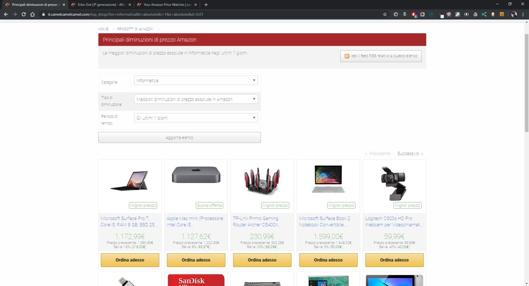This screenshot has height=286, width=529.
Task: Open the Tipo di diminuzione dropdown
Action: (x=196, y=99)
